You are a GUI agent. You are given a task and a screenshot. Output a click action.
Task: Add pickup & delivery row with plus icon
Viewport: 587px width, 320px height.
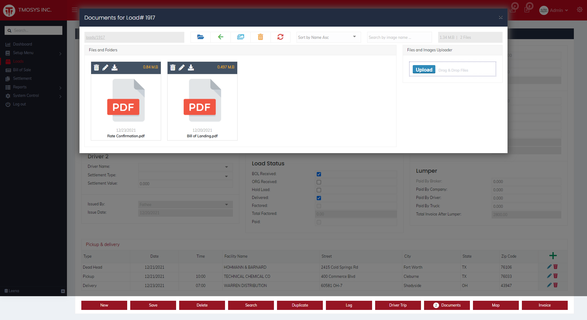click(553, 256)
